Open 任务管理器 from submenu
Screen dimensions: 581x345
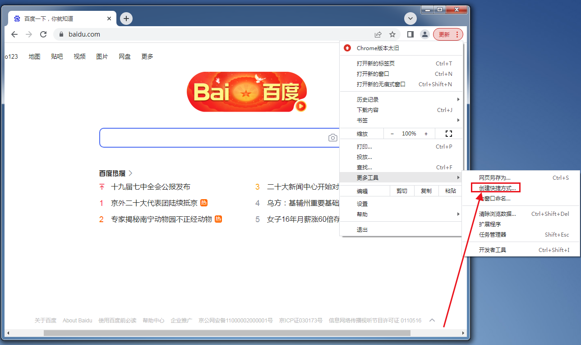pyautogui.click(x=521, y=235)
